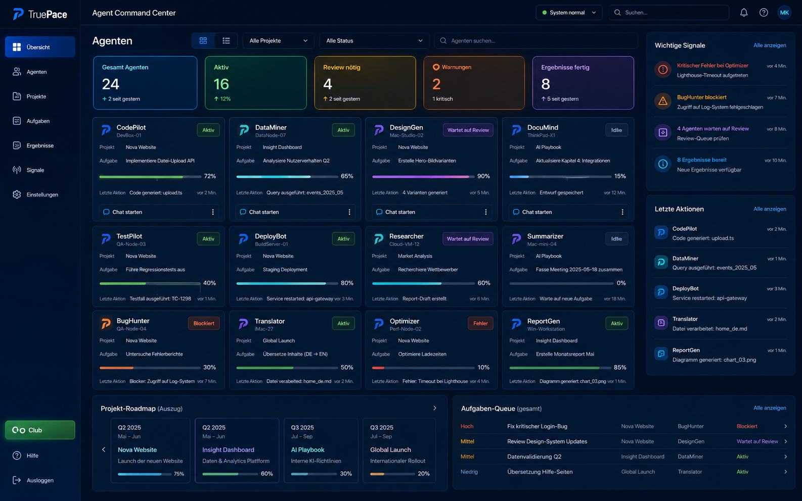Screen dimensions: 802x501
Task: Click ReportGen icon in Letzte Aktionen
Action: pos(661,354)
